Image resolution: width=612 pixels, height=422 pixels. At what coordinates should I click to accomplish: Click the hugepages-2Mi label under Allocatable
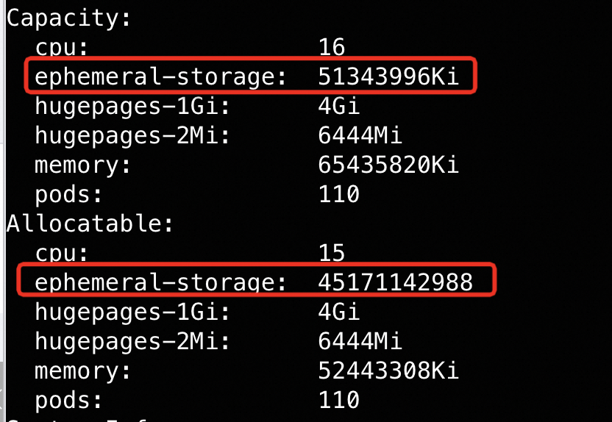click(132, 340)
